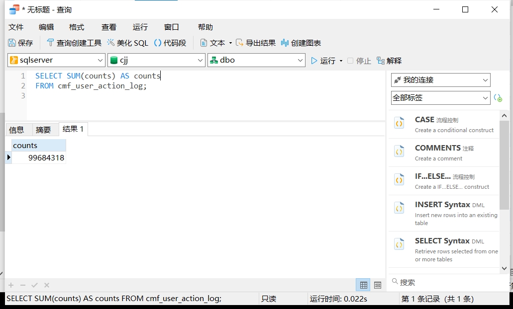
Task: Select the COMMENTS snippet
Action: (444, 153)
